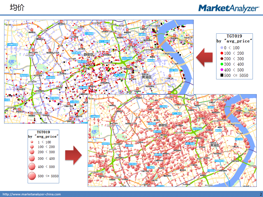Click the 黄浦区 label on the bubble map

point(215,145)
